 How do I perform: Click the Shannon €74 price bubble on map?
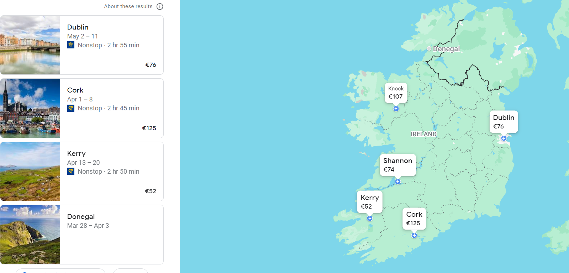pyautogui.click(x=397, y=165)
